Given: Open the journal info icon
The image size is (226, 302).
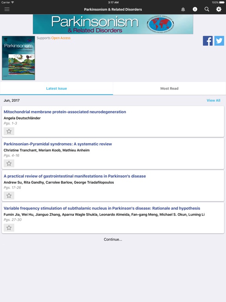Looking at the screenshot, I should pyautogui.click(x=195, y=9).
